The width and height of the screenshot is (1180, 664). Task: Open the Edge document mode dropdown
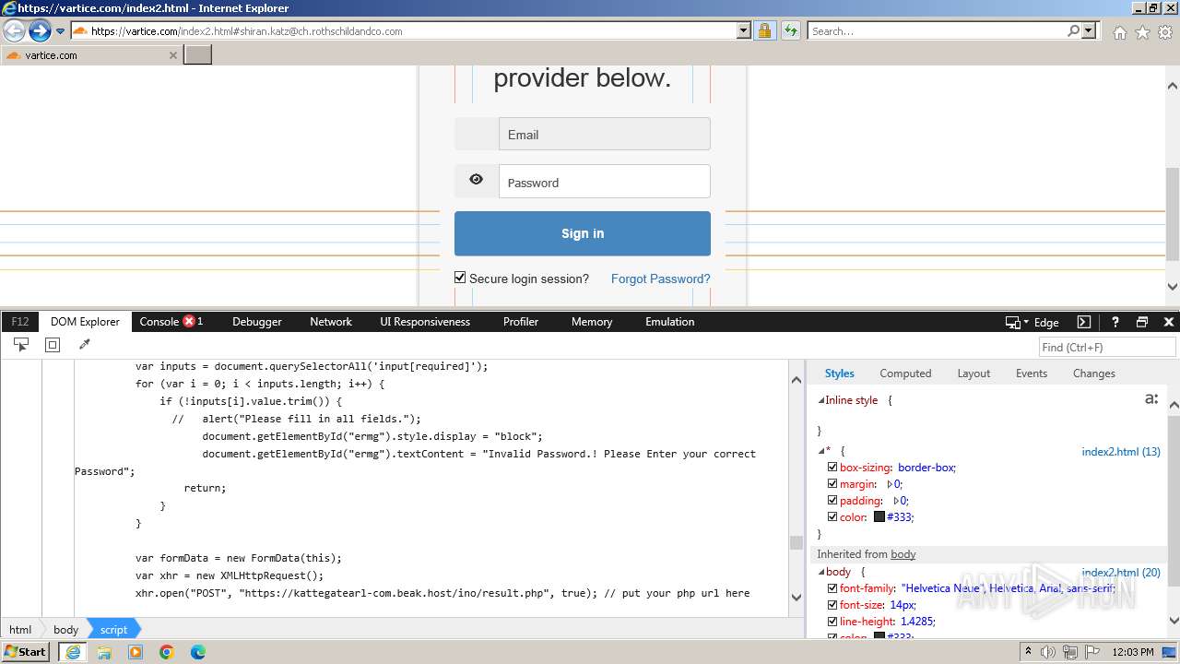tap(1032, 322)
